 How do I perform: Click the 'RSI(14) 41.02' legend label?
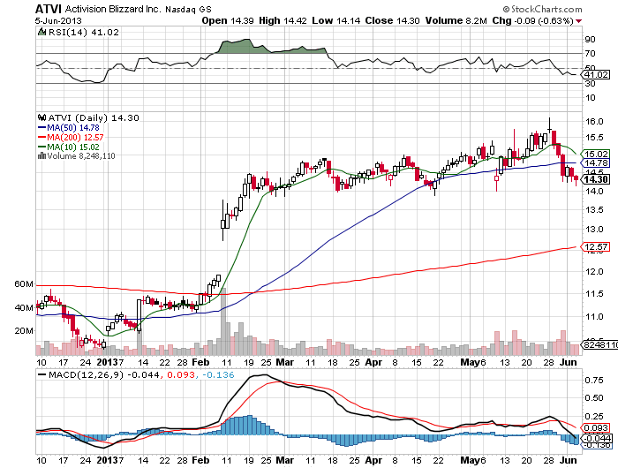pos(84,33)
